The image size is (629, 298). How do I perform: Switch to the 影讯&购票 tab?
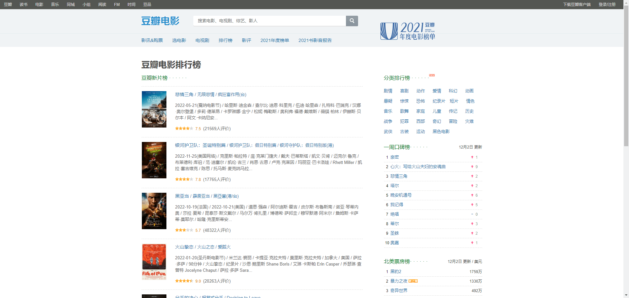[152, 40]
